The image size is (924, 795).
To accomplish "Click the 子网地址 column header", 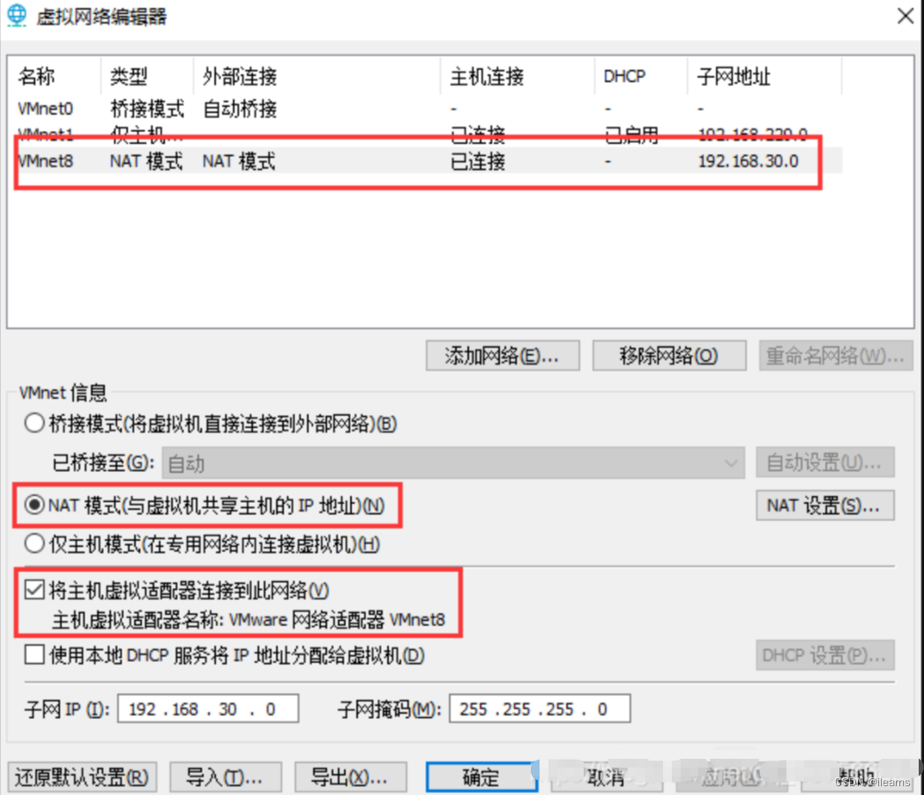I will click(x=765, y=76).
